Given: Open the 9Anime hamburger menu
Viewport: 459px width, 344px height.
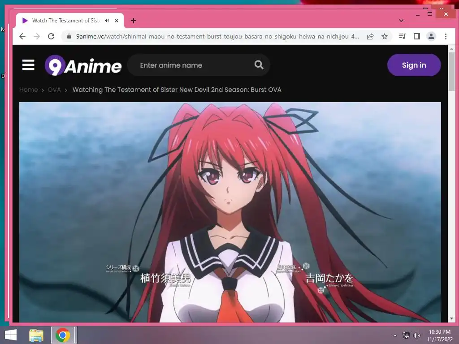Looking at the screenshot, I should (x=28, y=65).
